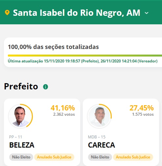Expand the city selector chevron
Screen dimensions: 162x166
pyautogui.click(x=147, y=13)
